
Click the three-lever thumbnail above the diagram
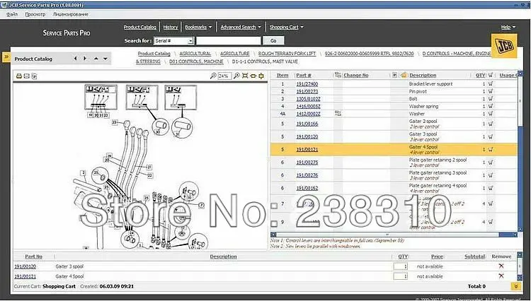[x=142, y=98]
